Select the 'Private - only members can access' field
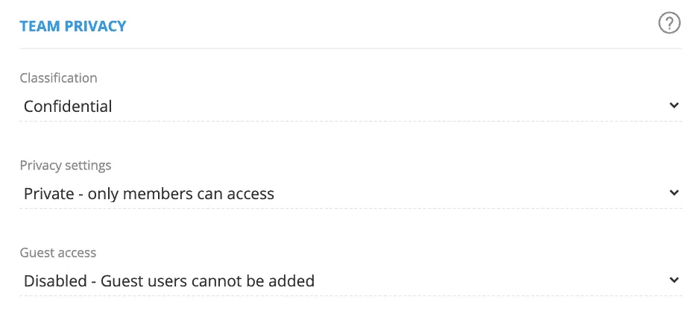 (x=149, y=194)
